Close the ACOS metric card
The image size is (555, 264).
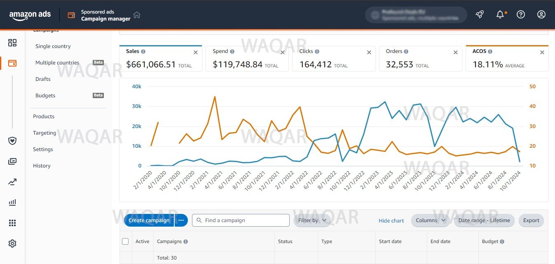542,53
